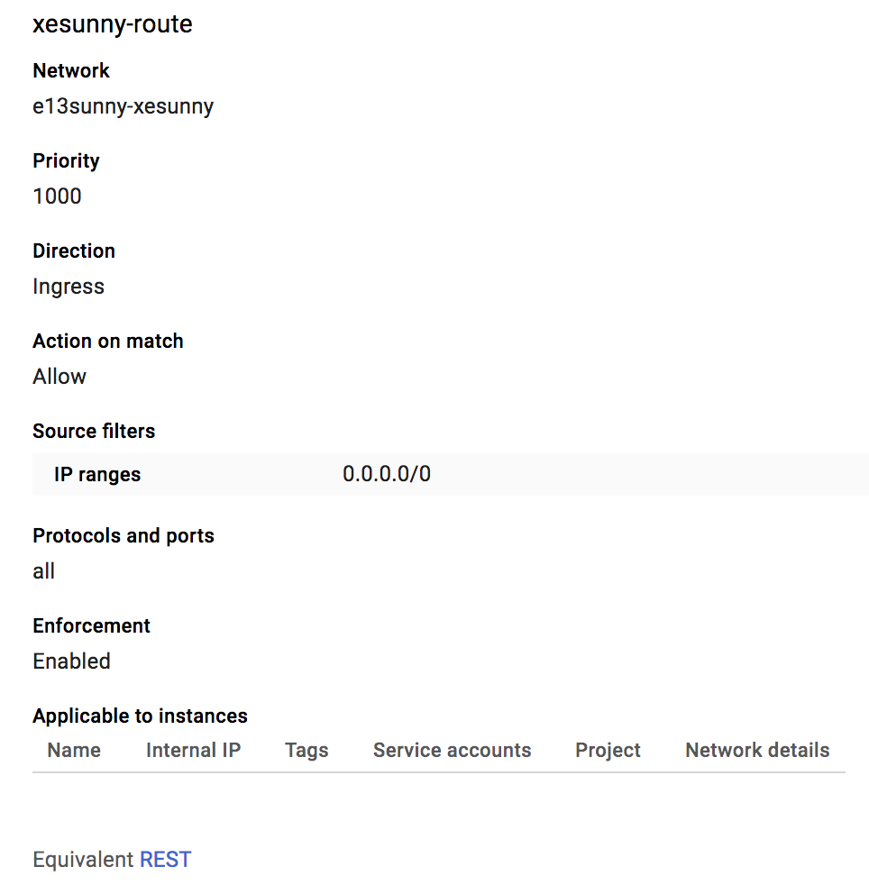
Task: Click the Network details column header
Action: 757,750
